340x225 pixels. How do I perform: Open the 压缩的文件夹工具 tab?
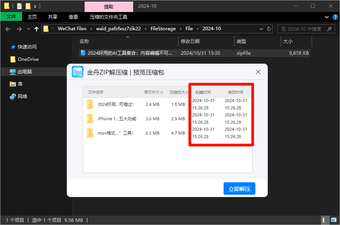(109, 17)
